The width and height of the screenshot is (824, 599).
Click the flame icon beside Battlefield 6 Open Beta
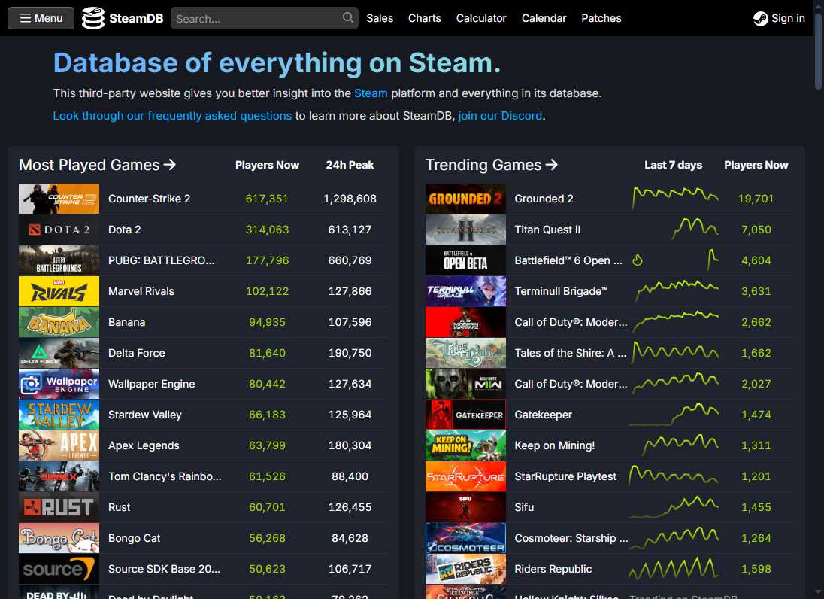click(x=637, y=260)
